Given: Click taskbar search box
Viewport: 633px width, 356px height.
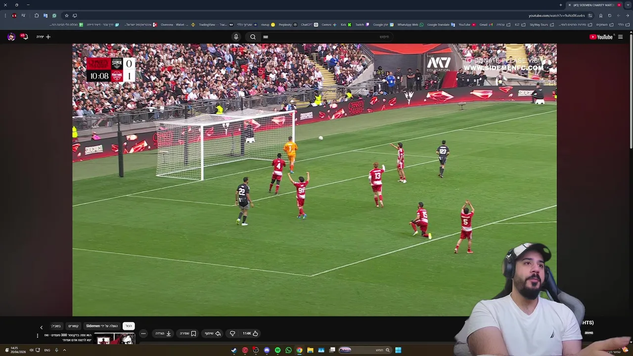Looking at the screenshot, I should 365,350.
